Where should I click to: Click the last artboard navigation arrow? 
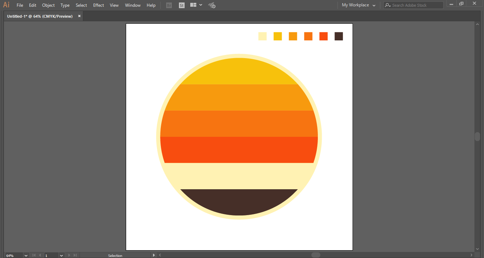point(75,255)
